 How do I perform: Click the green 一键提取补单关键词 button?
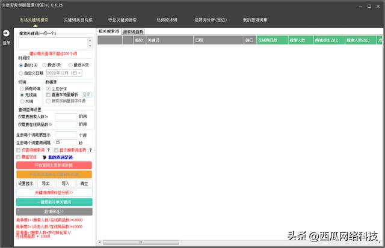(x=54, y=202)
